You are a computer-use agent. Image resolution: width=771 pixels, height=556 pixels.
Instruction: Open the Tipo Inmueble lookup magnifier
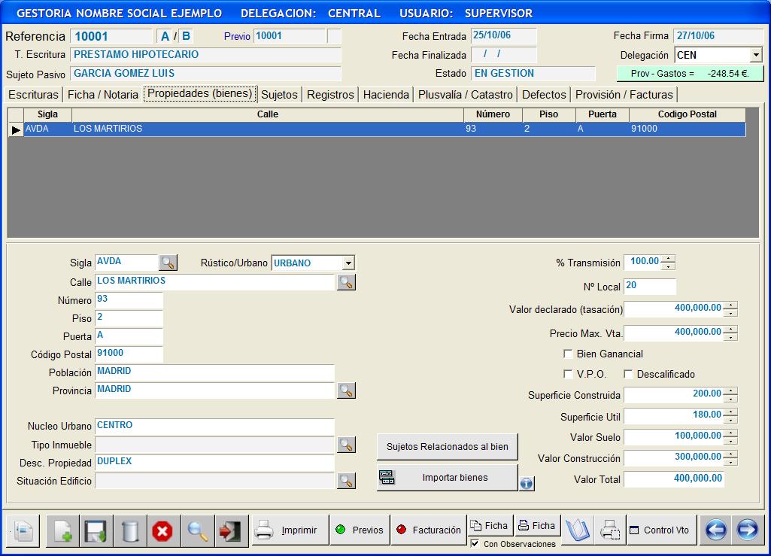pos(346,445)
